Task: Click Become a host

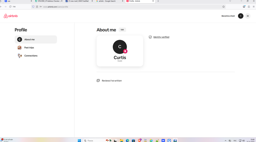Action: [228, 16]
